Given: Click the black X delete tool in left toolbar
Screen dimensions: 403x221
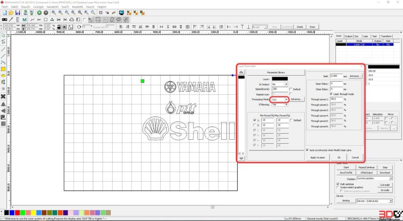Looking at the screenshot, I should (3, 96).
